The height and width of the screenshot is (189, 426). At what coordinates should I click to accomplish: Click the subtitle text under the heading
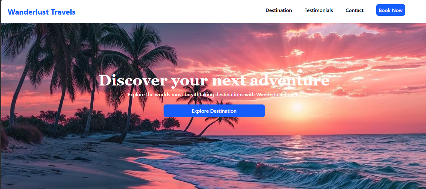pos(214,95)
